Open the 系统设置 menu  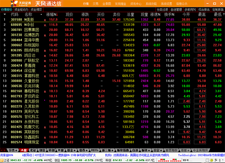coord(166,4)
